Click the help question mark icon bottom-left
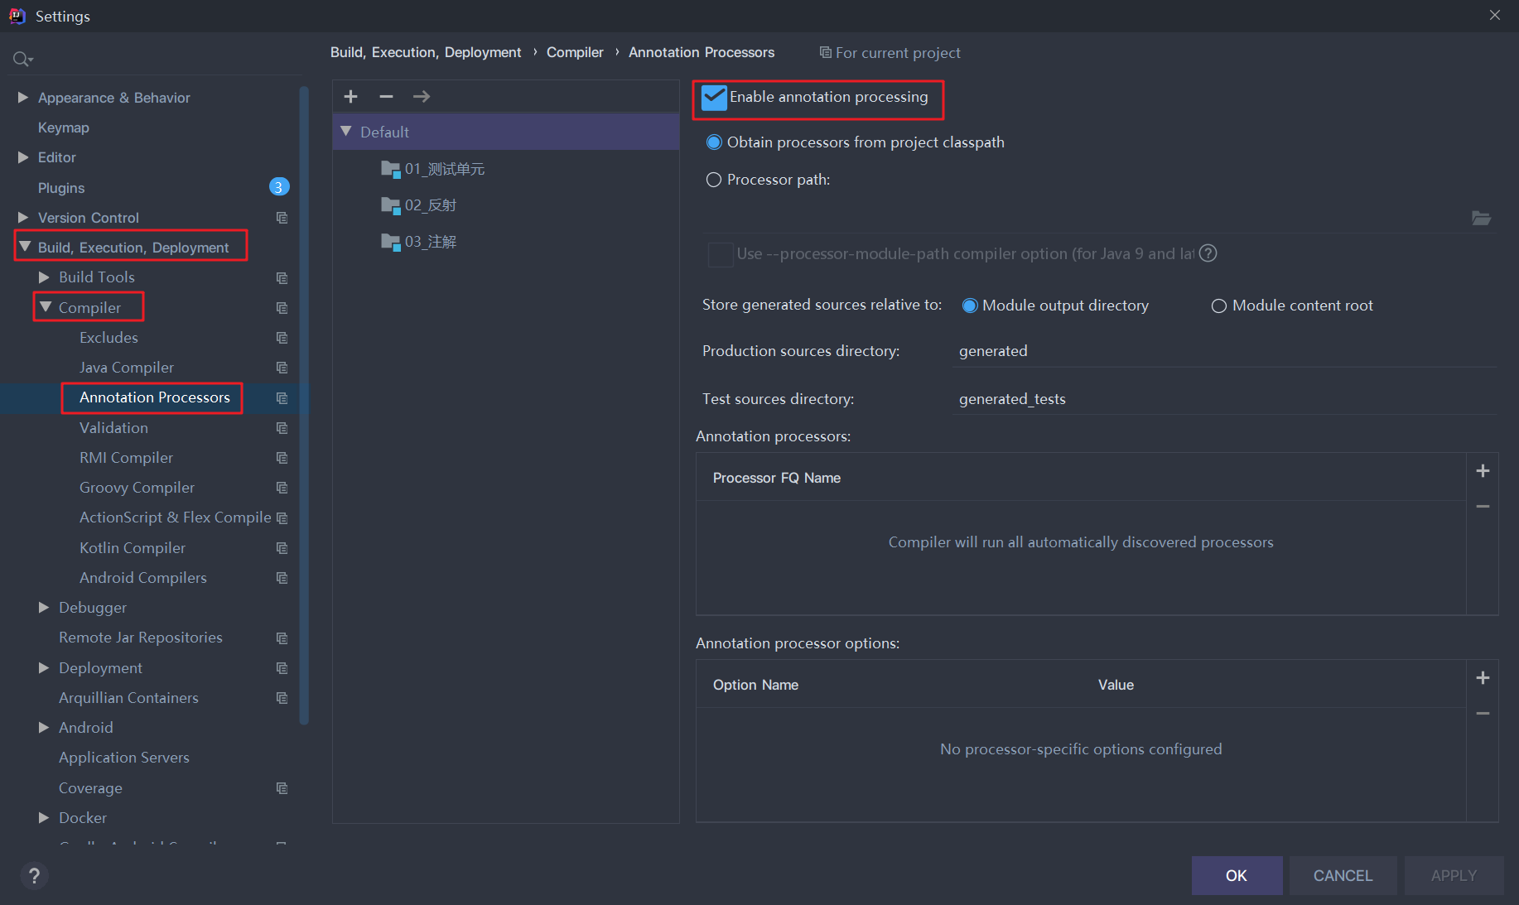Viewport: 1519px width, 905px height. point(34,875)
